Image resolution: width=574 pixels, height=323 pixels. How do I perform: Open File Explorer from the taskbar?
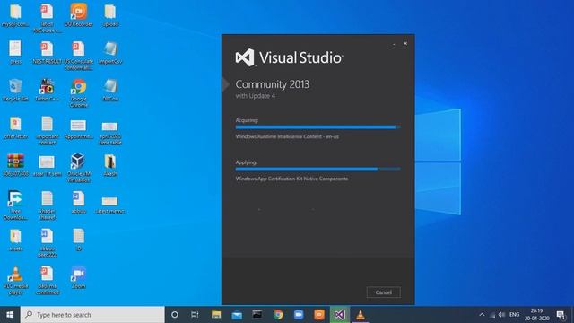point(216,315)
